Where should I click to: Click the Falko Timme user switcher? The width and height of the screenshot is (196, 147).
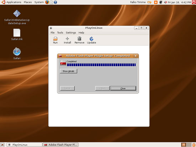138,2
